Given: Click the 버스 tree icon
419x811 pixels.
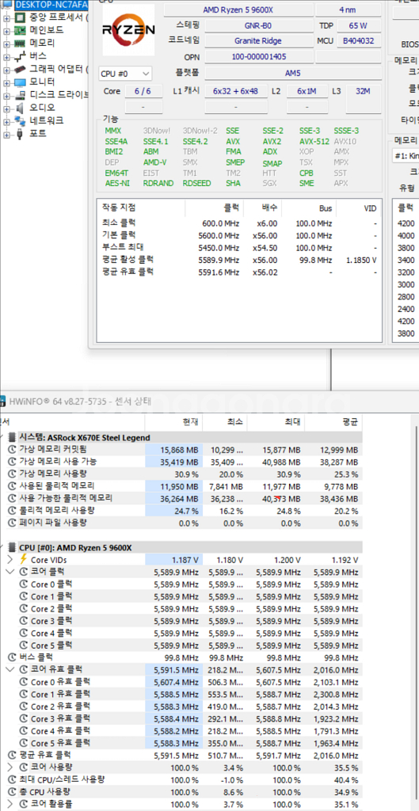Looking at the screenshot, I should tap(20, 56).
